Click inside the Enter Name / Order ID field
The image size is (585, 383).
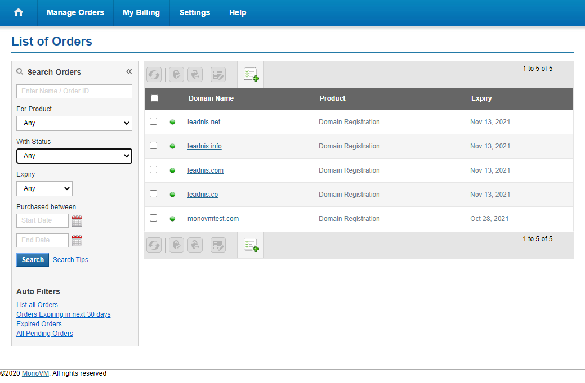tap(74, 91)
